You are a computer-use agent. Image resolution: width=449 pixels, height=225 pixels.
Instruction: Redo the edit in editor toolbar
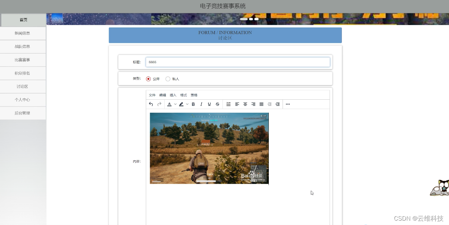(159, 104)
